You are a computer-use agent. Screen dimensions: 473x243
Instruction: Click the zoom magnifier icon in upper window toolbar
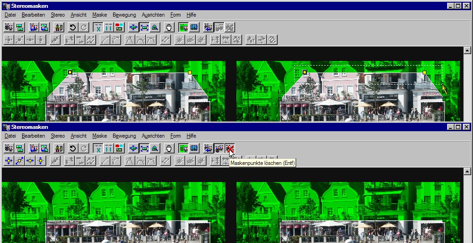coord(155,27)
